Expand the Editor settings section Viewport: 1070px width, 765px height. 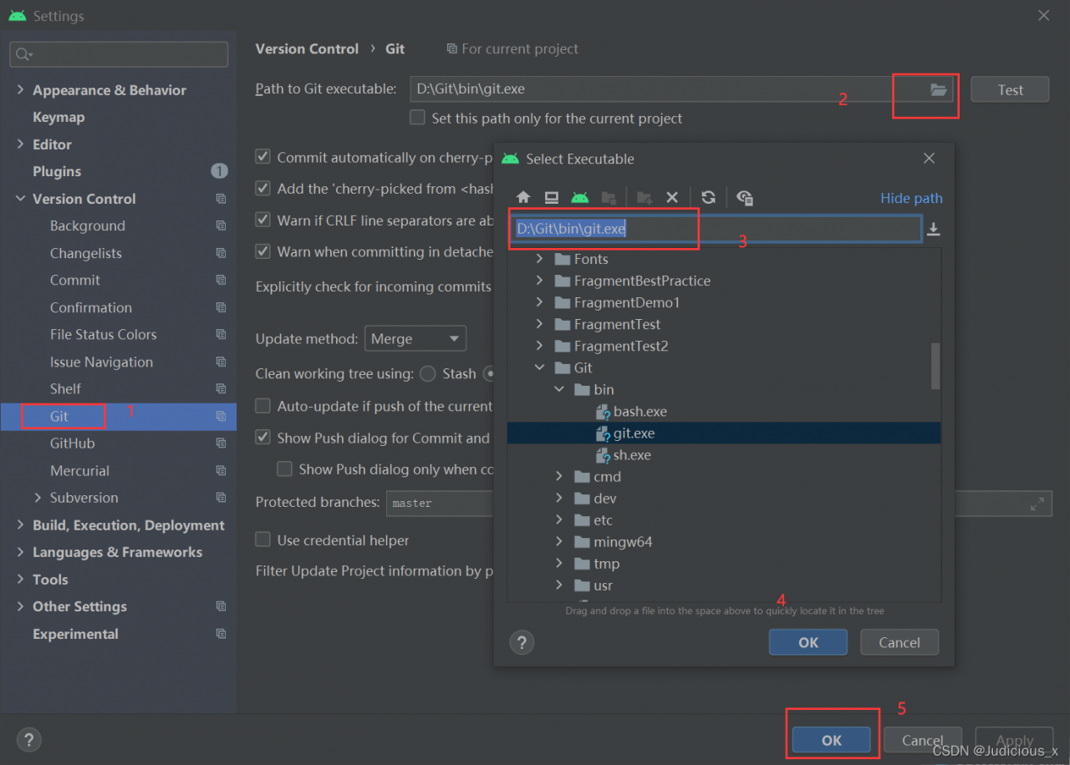point(20,144)
